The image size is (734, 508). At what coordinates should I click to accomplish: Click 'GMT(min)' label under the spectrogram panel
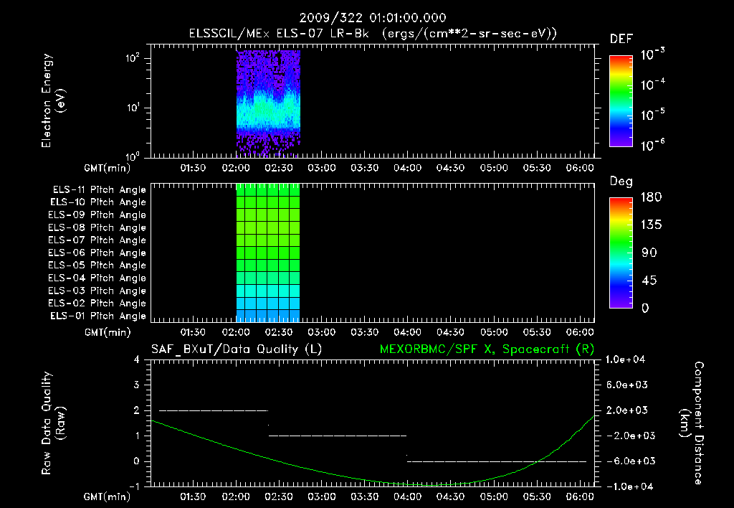point(108,168)
